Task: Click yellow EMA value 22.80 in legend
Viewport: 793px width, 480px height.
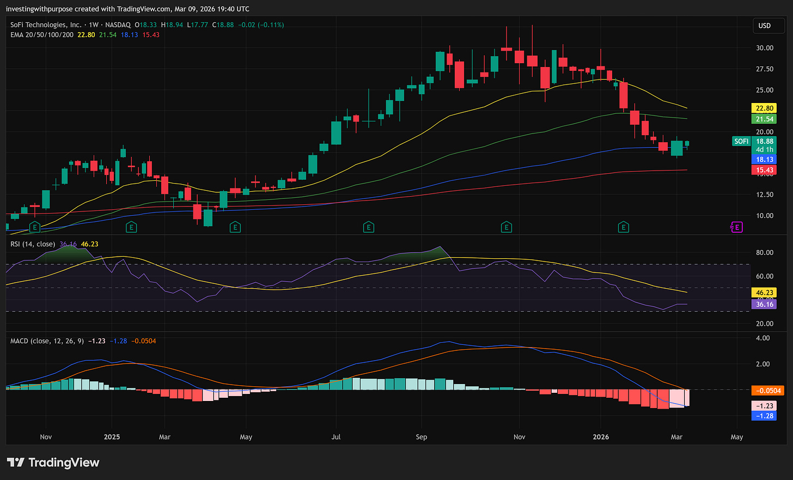Action: pos(86,34)
